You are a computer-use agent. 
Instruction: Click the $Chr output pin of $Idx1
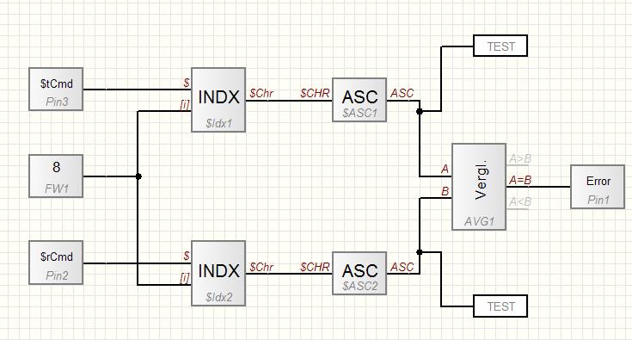[x=261, y=93]
